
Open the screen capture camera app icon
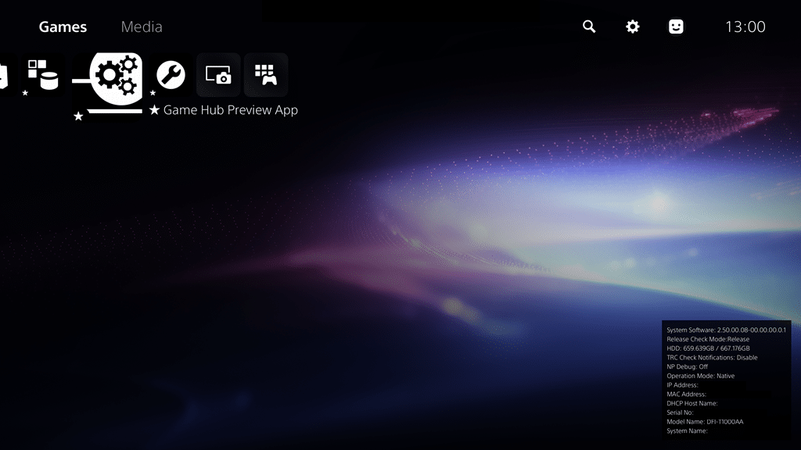219,75
